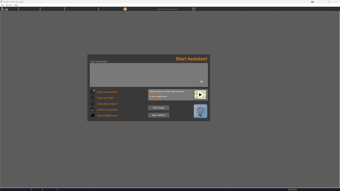Screen dimensions: 340x191
Task: Click the user folder person icon
Action: pos(92,98)
